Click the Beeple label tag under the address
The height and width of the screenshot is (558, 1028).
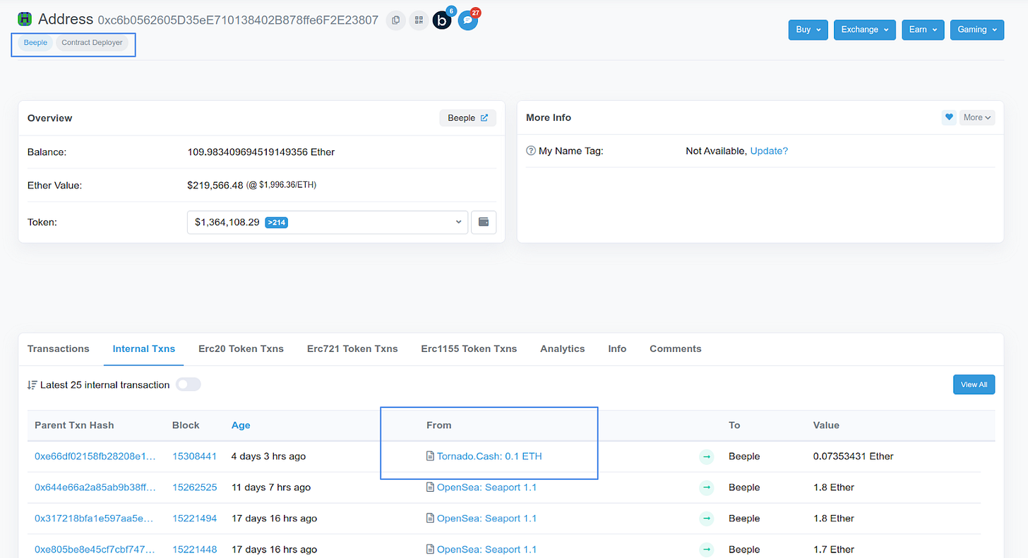[35, 42]
